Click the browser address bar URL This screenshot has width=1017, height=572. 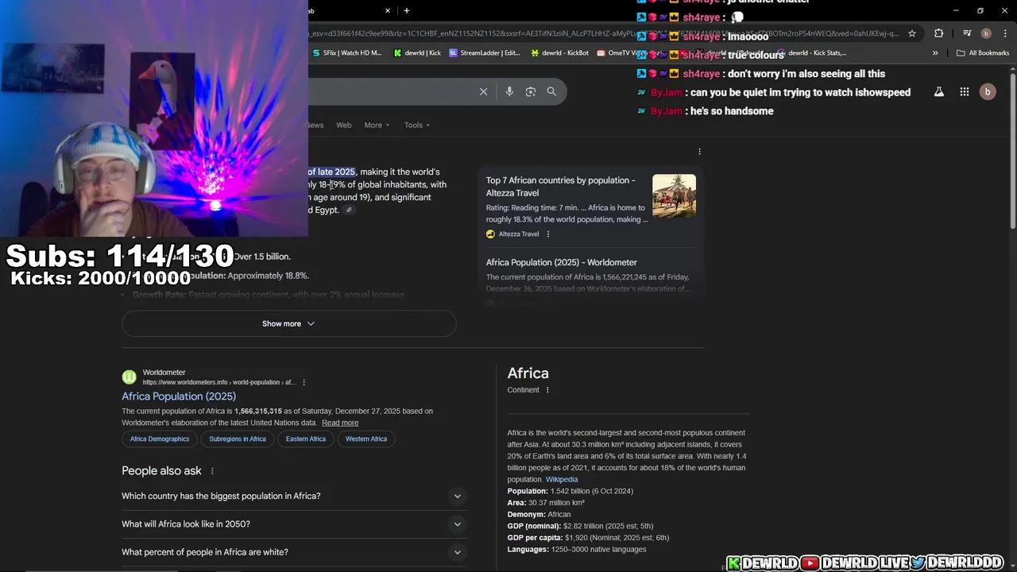pyautogui.click(x=604, y=33)
